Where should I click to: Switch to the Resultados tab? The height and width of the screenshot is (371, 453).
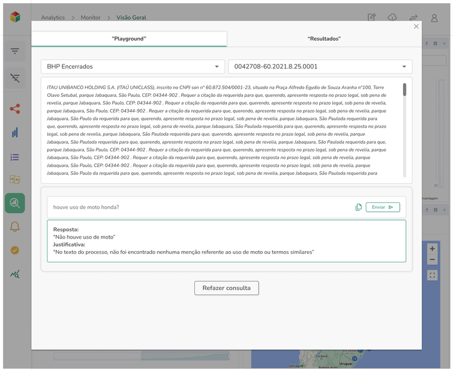coord(324,39)
